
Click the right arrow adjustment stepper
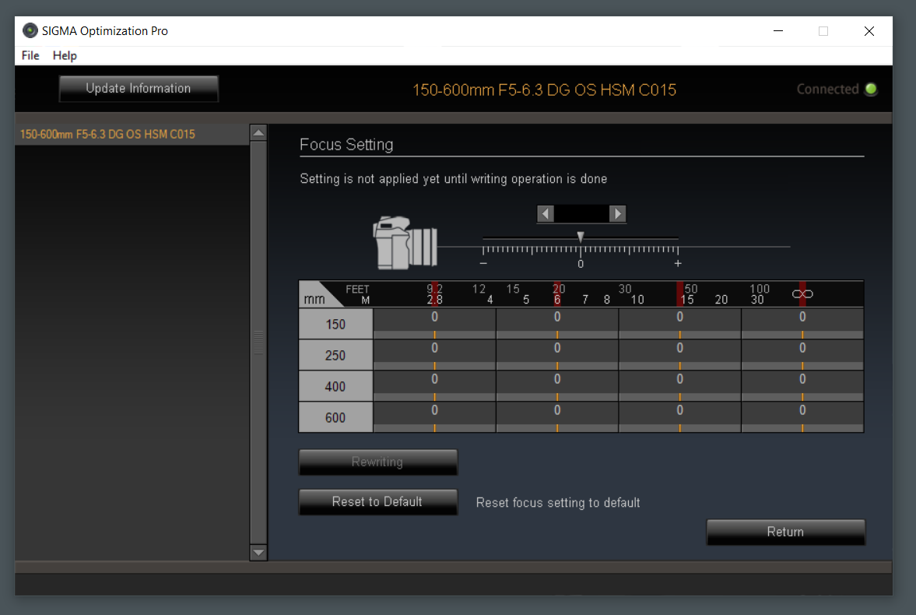pyautogui.click(x=617, y=214)
